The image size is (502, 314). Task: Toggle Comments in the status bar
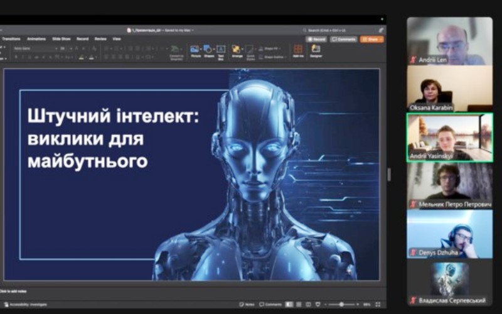pos(270,304)
